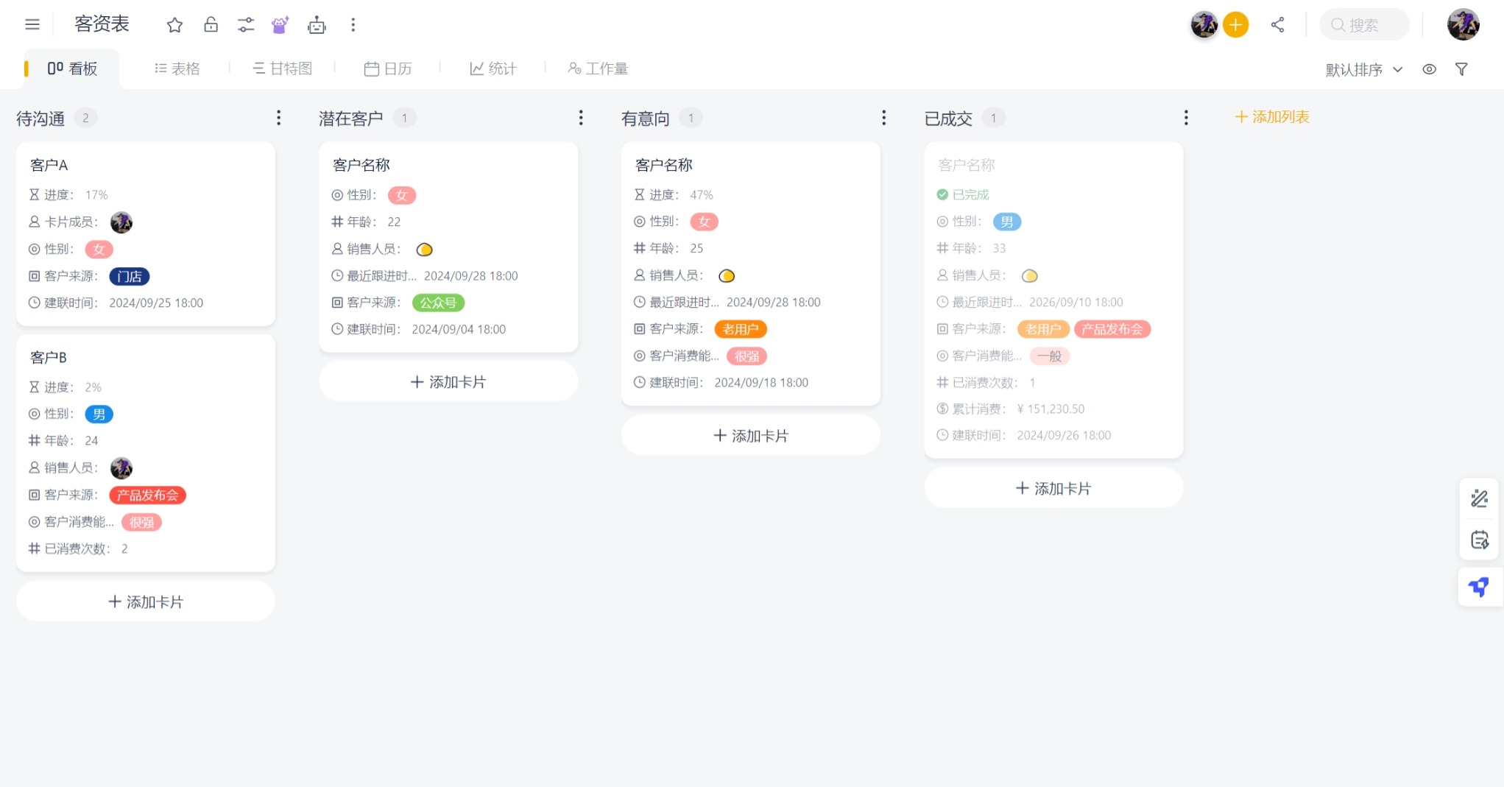Screen dimensions: 1504x787
Task: Click the purple gift box icon
Action: tap(280, 25)
